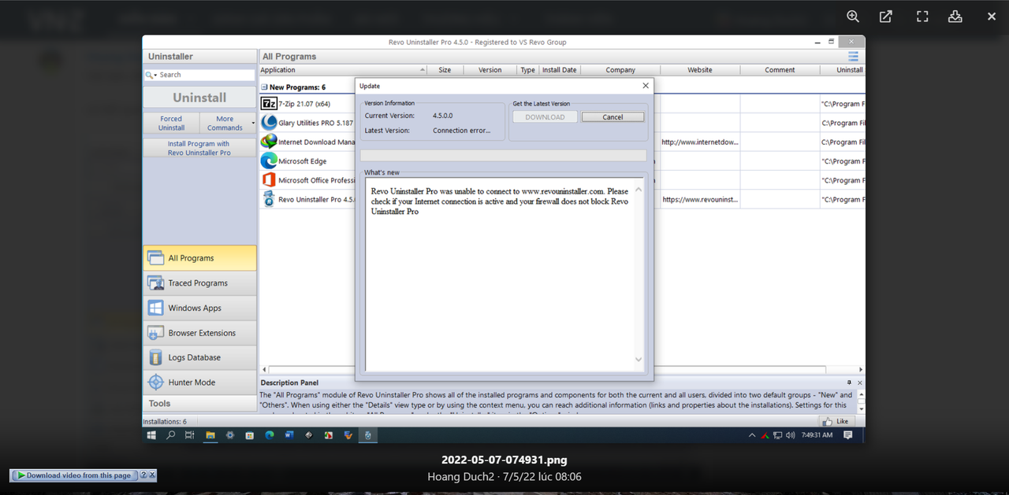Viewport: 1009px width, 495px height.
Task: Select the Logs Database module
Action: [200, 357]
